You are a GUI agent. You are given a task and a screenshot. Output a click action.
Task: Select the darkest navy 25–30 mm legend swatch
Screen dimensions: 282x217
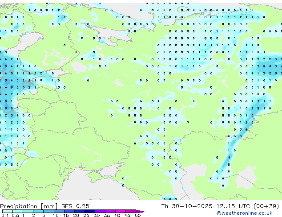(90, 211)
